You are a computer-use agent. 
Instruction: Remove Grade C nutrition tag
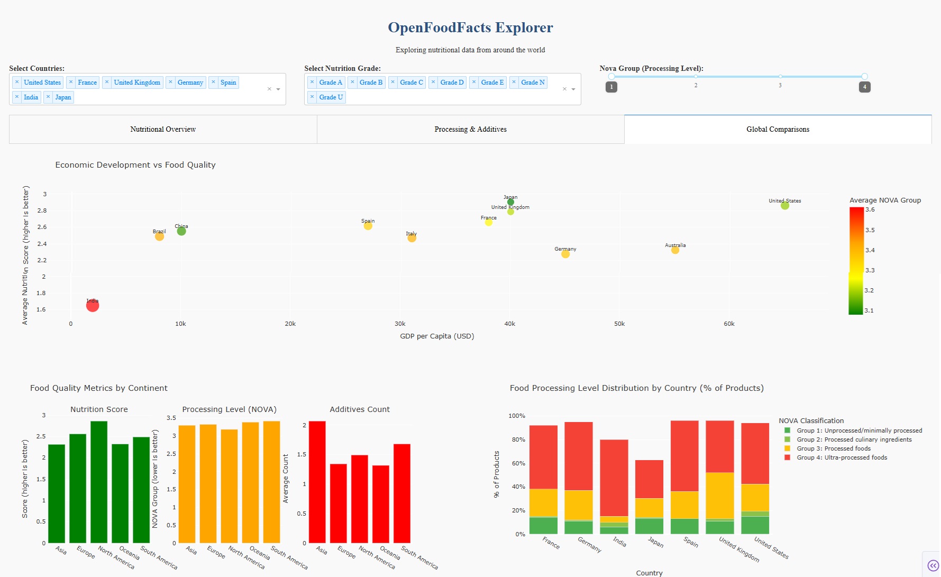[392, 83]
